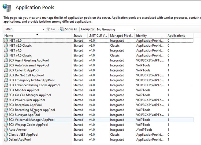The image size is (201, 145).
Task: Click the 3CX Emergency Notifier AppPool icon
Action: (6, 80)
